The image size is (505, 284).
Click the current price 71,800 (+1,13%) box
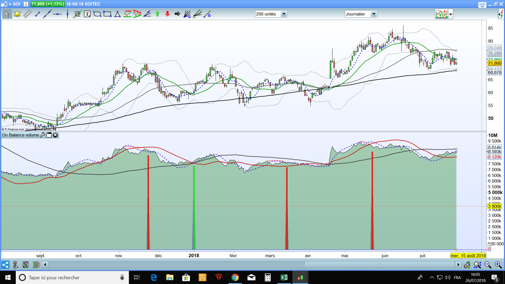pos(47,4)
